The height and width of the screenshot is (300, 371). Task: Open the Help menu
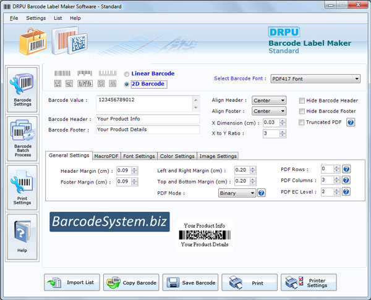pyautogui.click(x=75, y=18)
